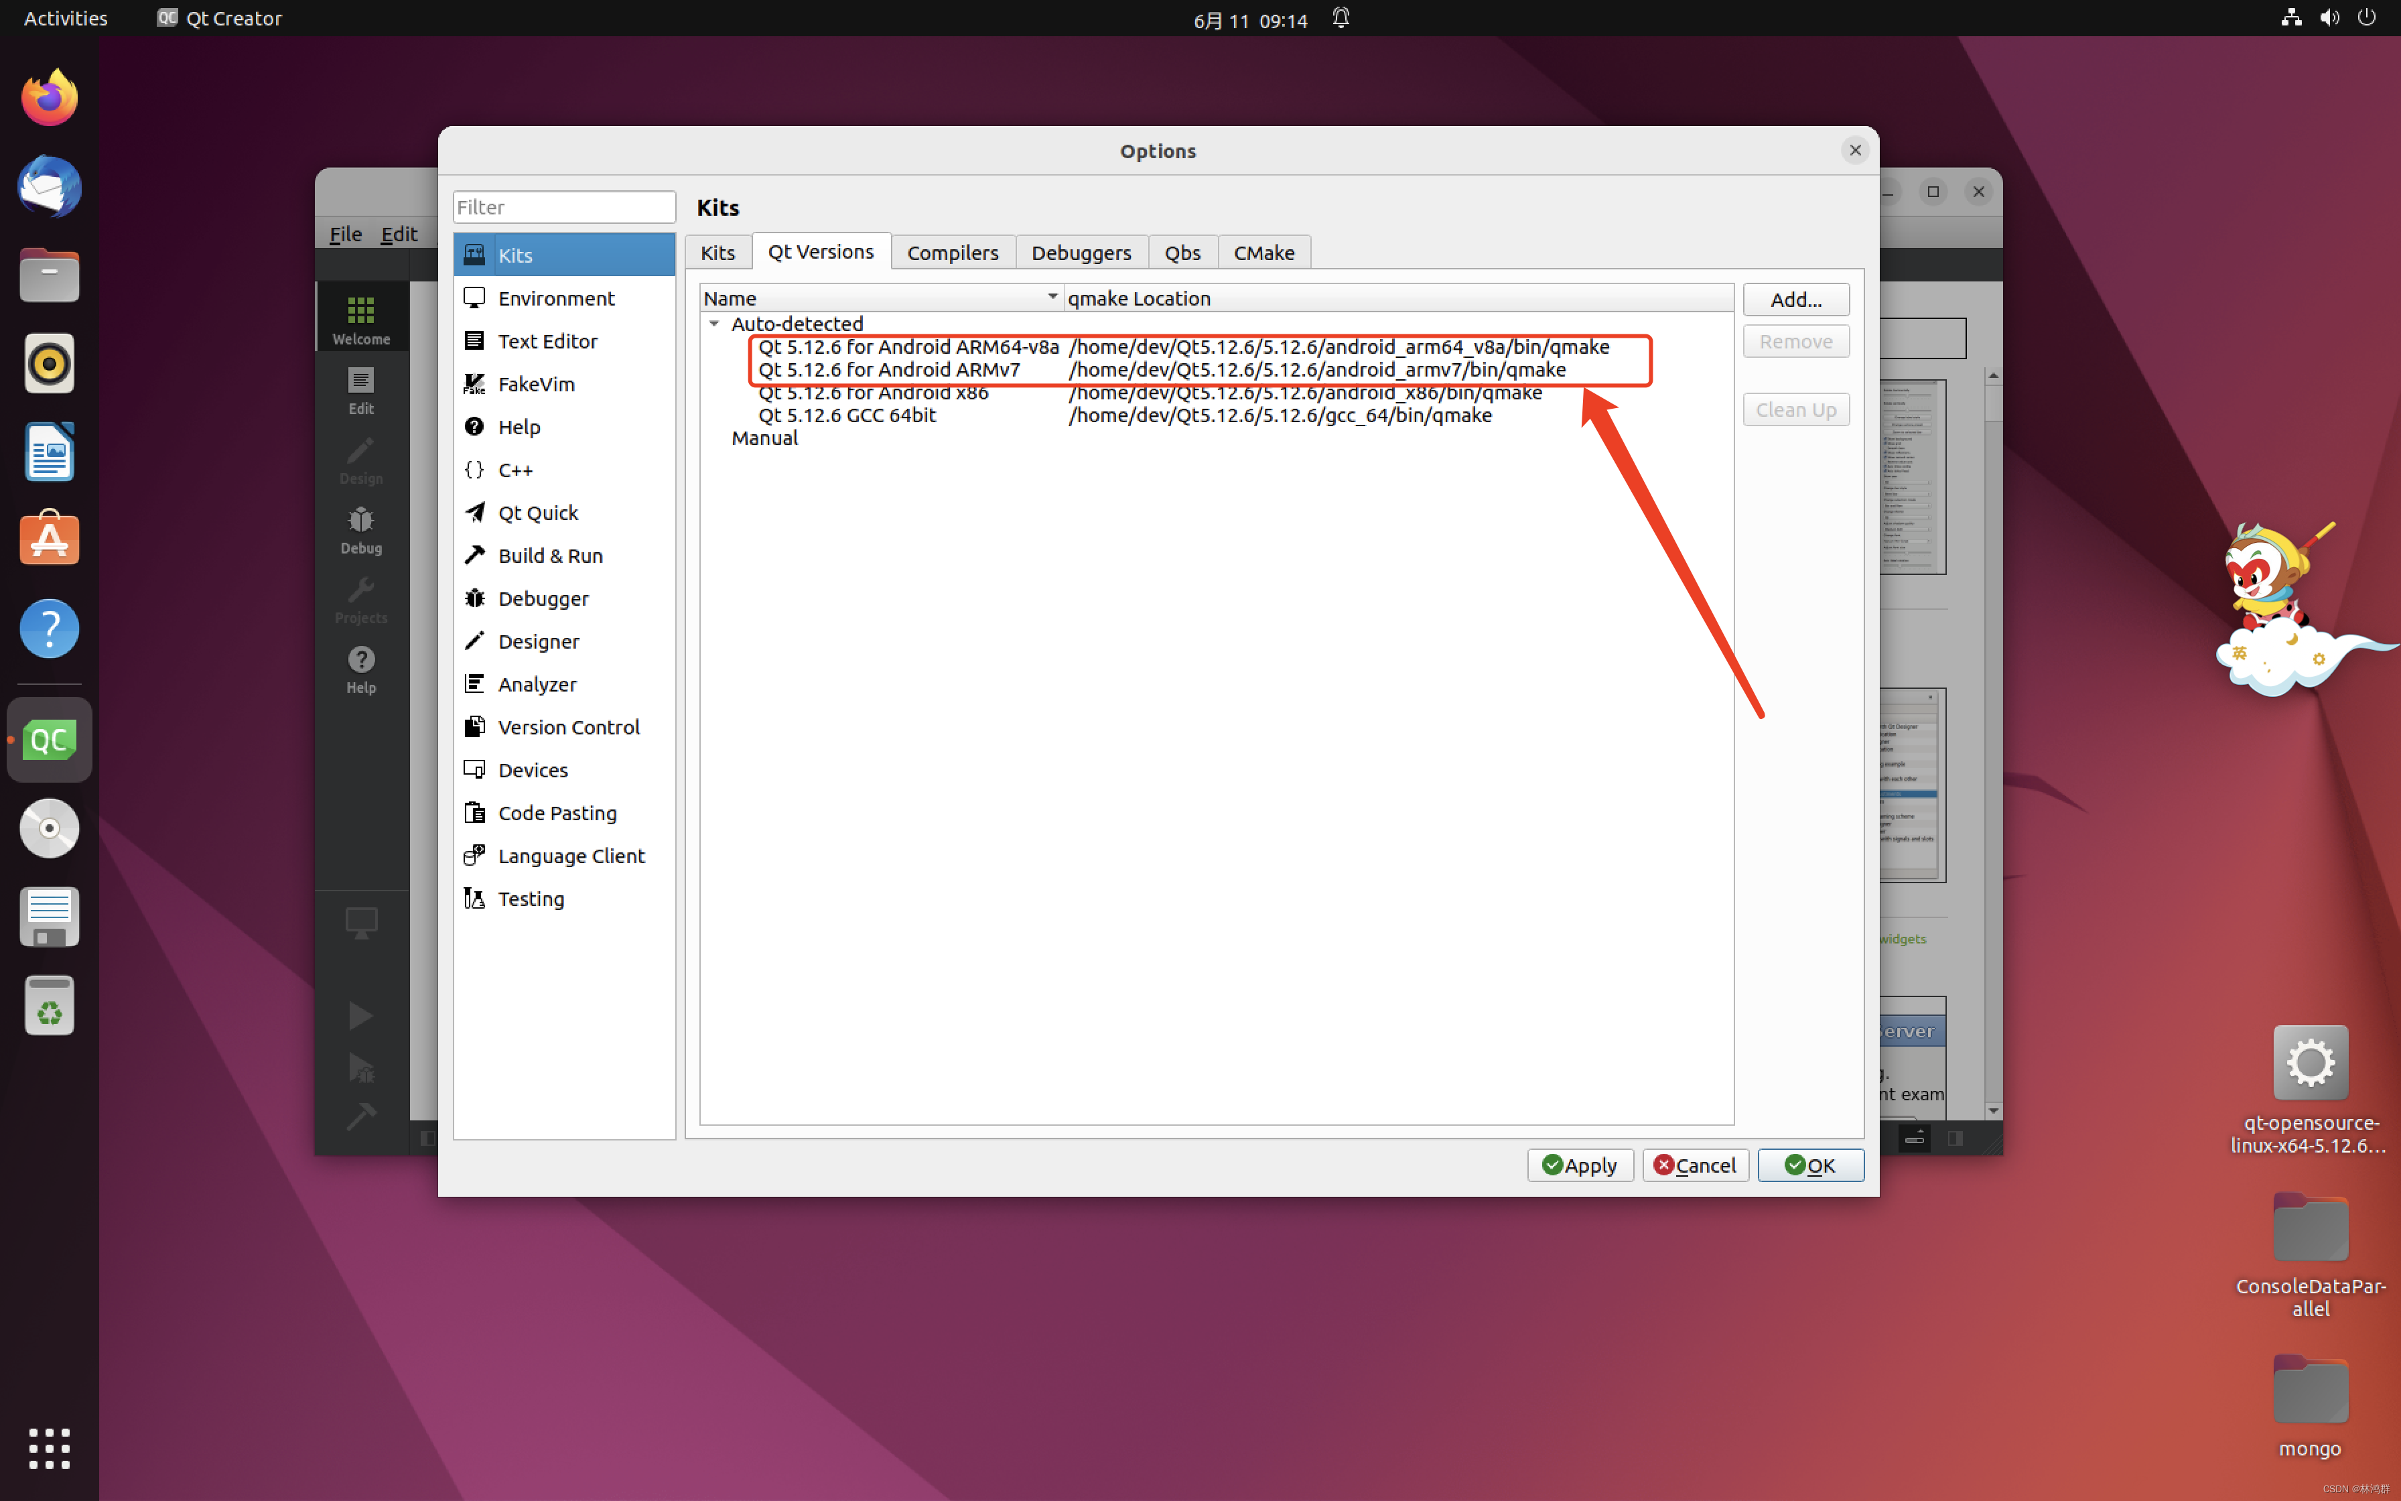Open the Build & Run settings
2401x1501 pixels.
point(549,556)
